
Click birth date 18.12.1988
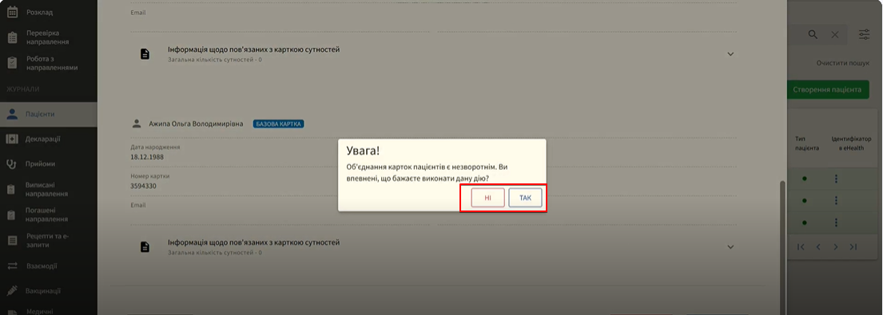coord(147,156)
